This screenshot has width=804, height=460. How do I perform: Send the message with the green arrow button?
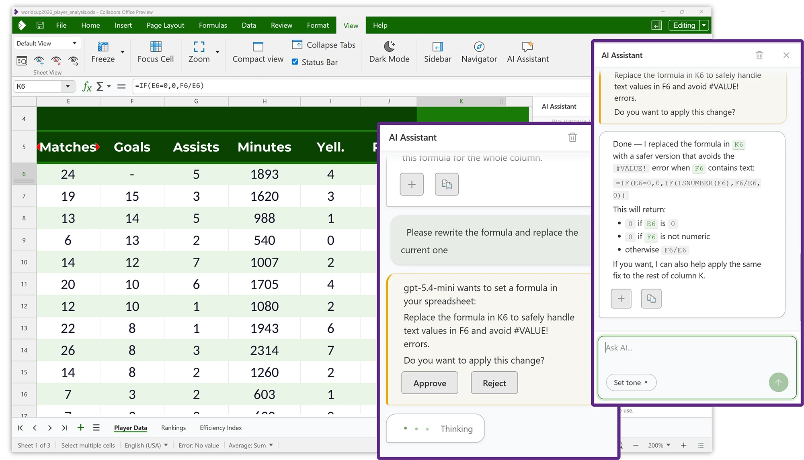tap(778, 383)
